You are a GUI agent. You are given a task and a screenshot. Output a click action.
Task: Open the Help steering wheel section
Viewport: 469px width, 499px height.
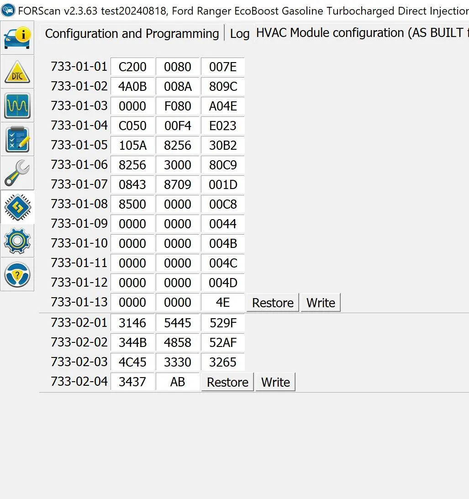(x=17, y=275)
